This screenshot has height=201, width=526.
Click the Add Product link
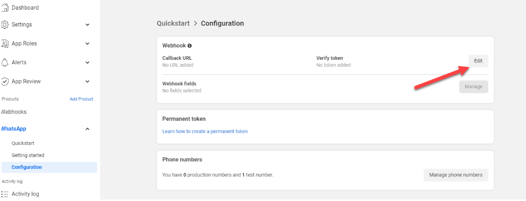(x=81, y=99)
